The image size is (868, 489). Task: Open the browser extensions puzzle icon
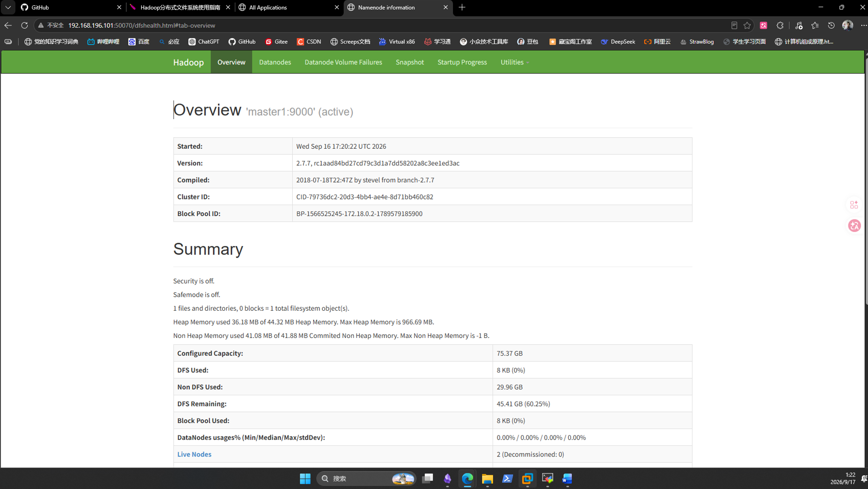point(780,25)
